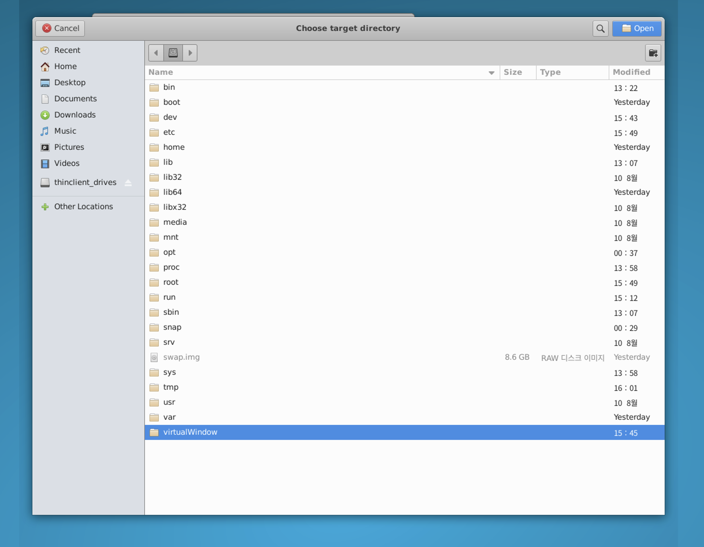Go back with left arrow button
This screenshot has width=704, height=547.
click(x=156, y=53)
